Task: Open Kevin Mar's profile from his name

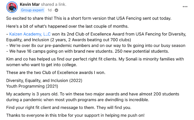Action: 30,5
